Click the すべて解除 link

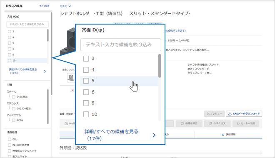coord(44,6)
